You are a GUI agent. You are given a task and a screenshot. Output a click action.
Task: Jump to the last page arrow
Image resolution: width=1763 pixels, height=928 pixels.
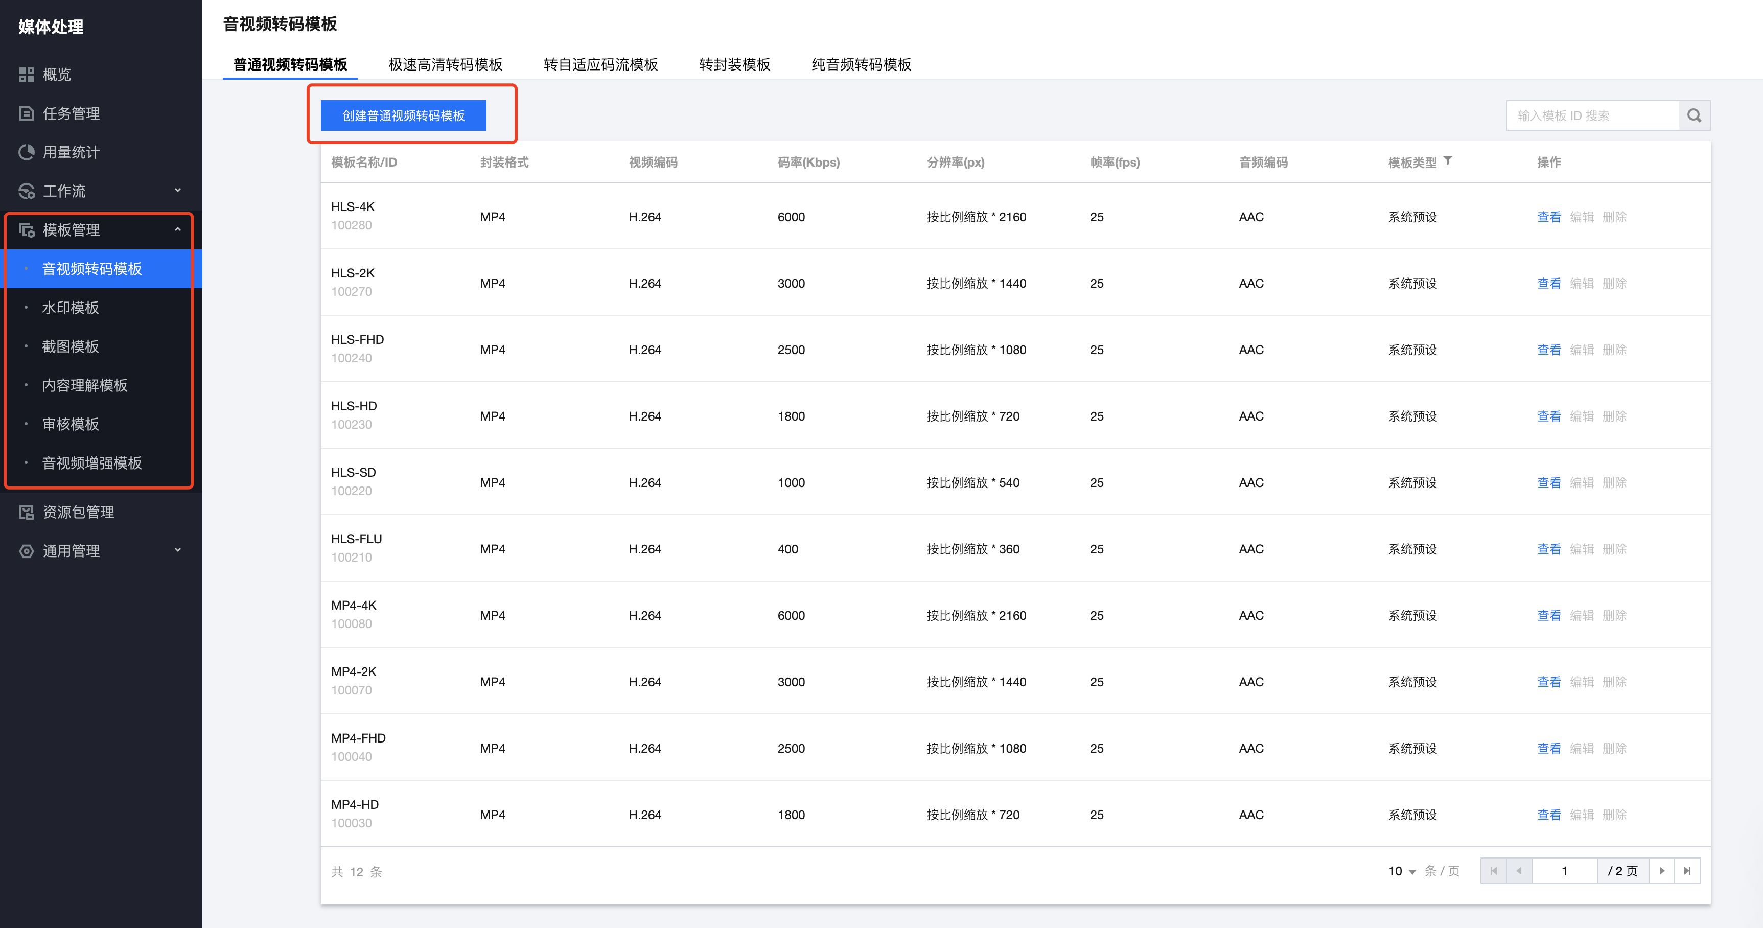point(1687,871)
